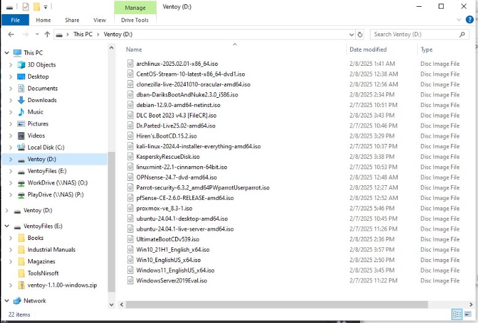478x323 pixels.
Task: Switch to details view button
Action: pos(456,314)
